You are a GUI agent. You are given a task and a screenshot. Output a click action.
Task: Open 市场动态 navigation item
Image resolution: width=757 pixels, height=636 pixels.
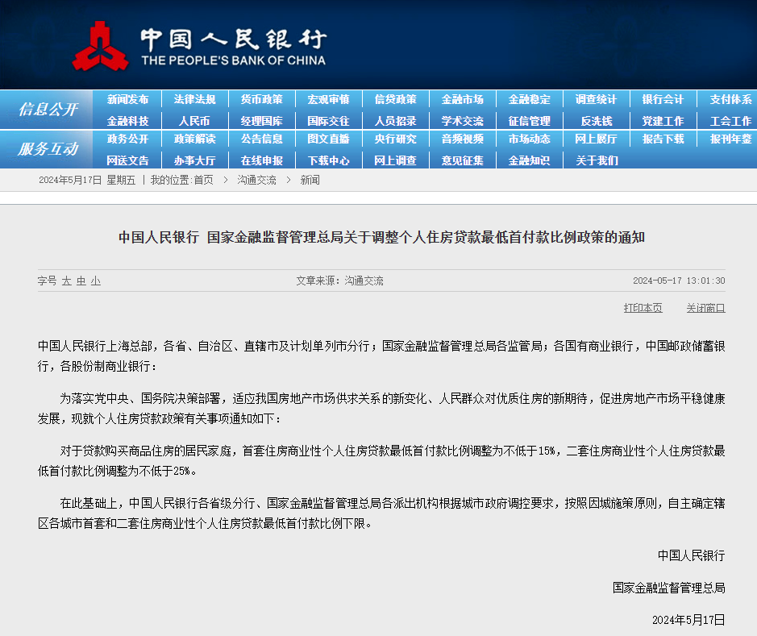coord(529,139)
